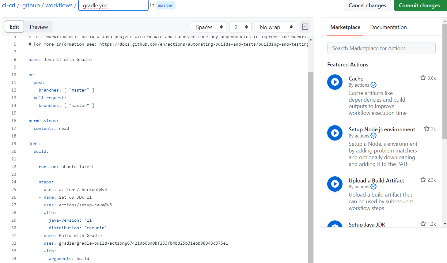Select the Marketplace tab

click(345, 27)
